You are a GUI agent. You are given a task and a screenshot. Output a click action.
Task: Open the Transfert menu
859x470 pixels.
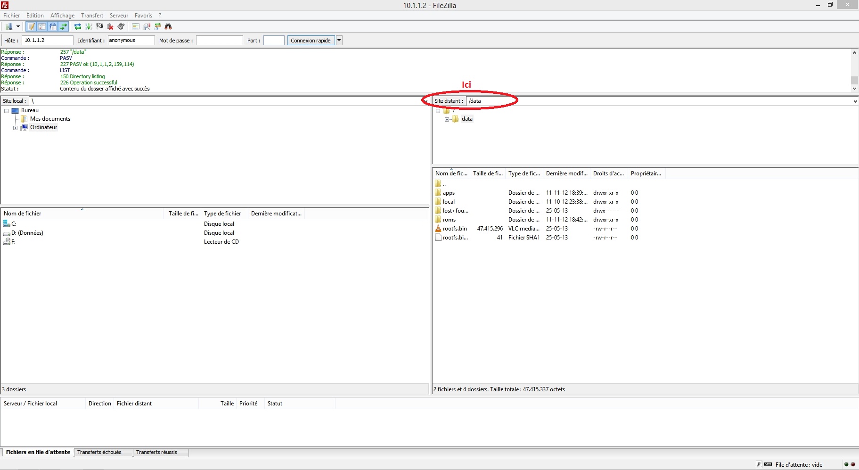point(92,16)
